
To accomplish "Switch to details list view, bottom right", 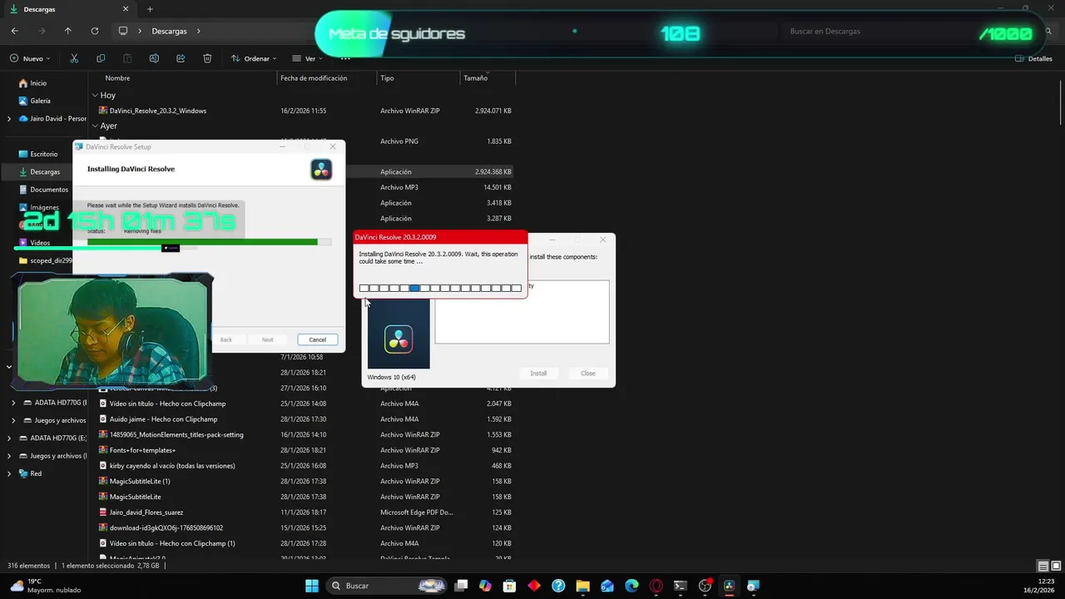I will click(x=1043, y=567).
